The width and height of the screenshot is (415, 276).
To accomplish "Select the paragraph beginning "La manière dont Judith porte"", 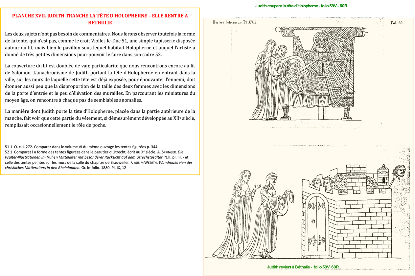I will 100,118.
